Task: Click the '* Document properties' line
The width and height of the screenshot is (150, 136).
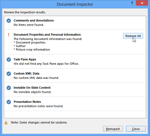Action: pos(29,42)
